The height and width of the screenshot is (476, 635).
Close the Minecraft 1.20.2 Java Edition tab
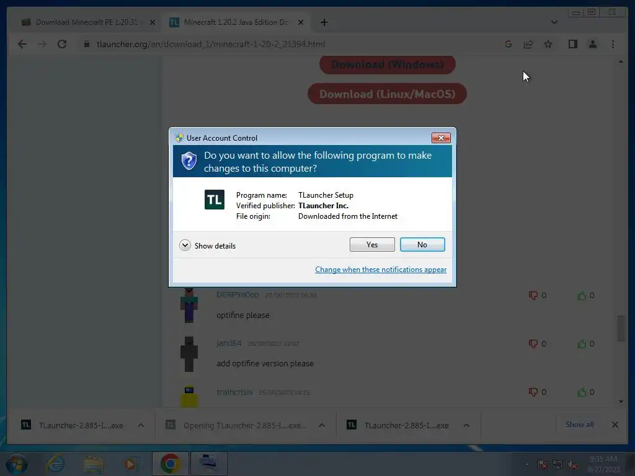pos(301,22)
